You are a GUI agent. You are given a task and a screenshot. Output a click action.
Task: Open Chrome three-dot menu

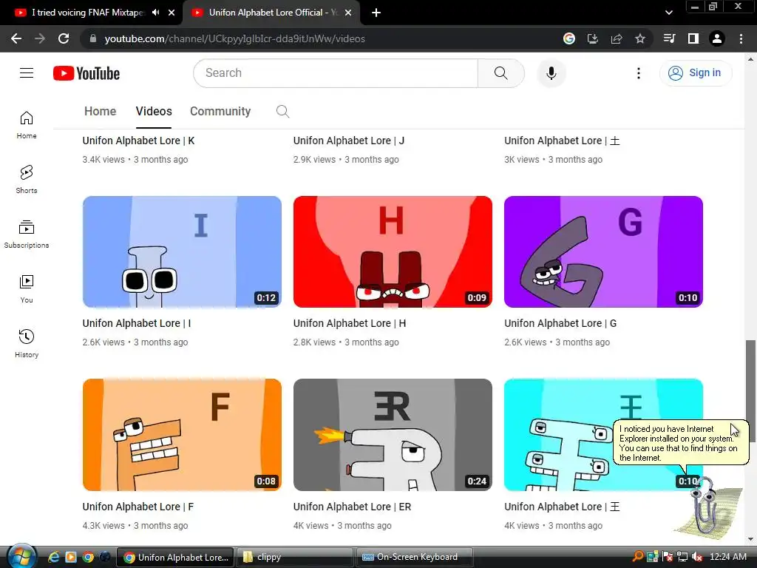pyautogui.click(x=741, y=38)
